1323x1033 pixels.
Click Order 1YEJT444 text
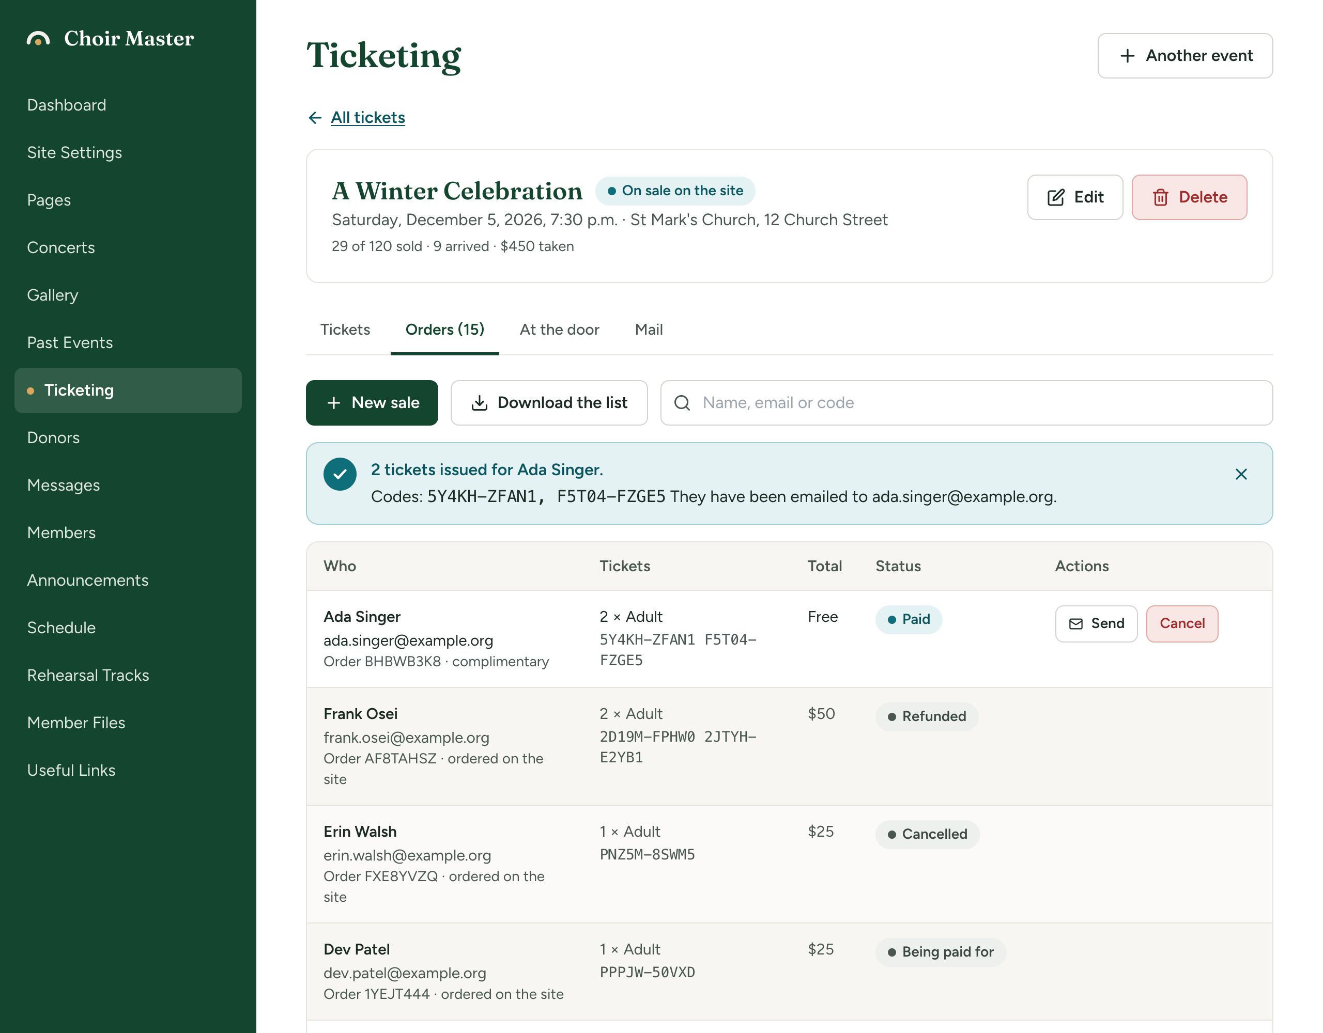443,994
